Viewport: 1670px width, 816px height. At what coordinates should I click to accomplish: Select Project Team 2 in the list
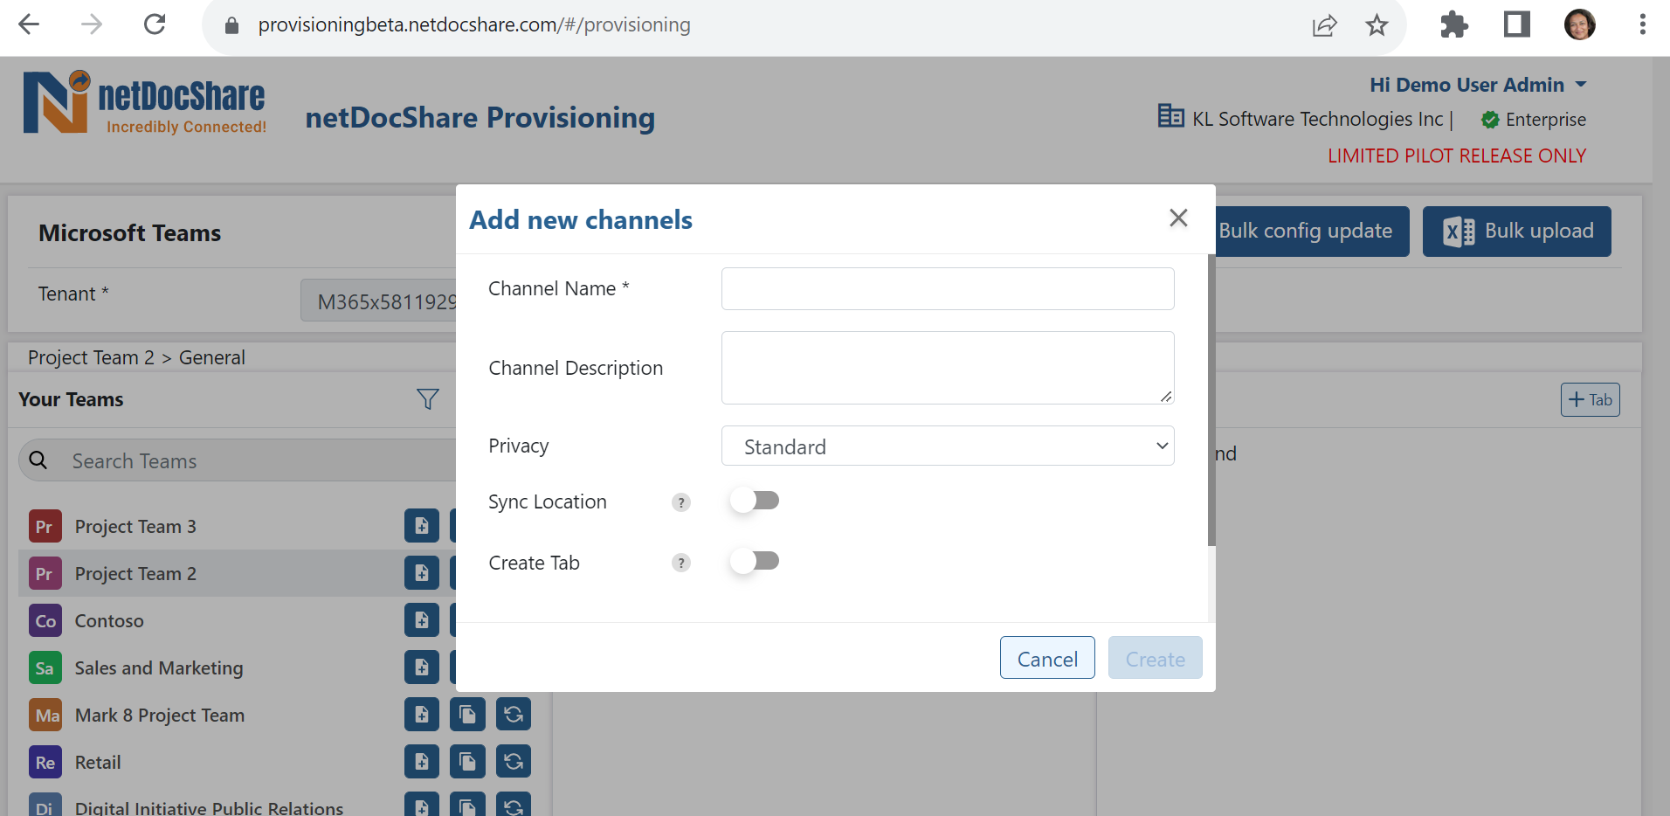[135, 573]
